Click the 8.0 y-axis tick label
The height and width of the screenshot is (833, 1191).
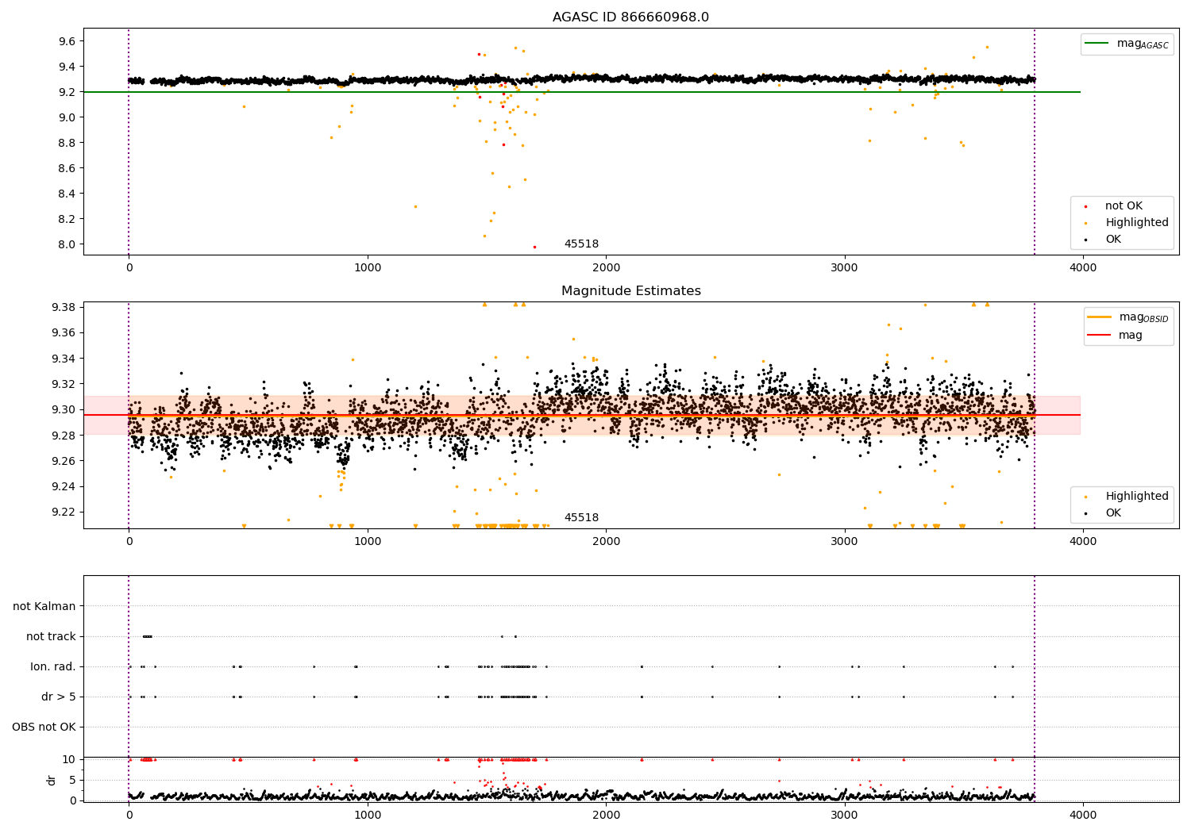coord(67,244)
